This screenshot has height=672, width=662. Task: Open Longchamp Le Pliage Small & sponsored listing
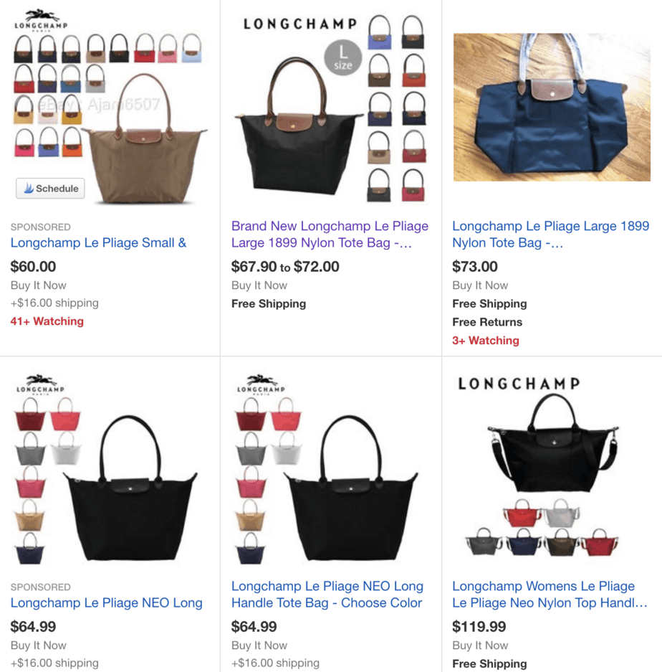tap(98, 242)
